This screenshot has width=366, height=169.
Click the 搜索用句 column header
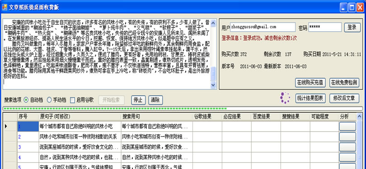point(157,117)
